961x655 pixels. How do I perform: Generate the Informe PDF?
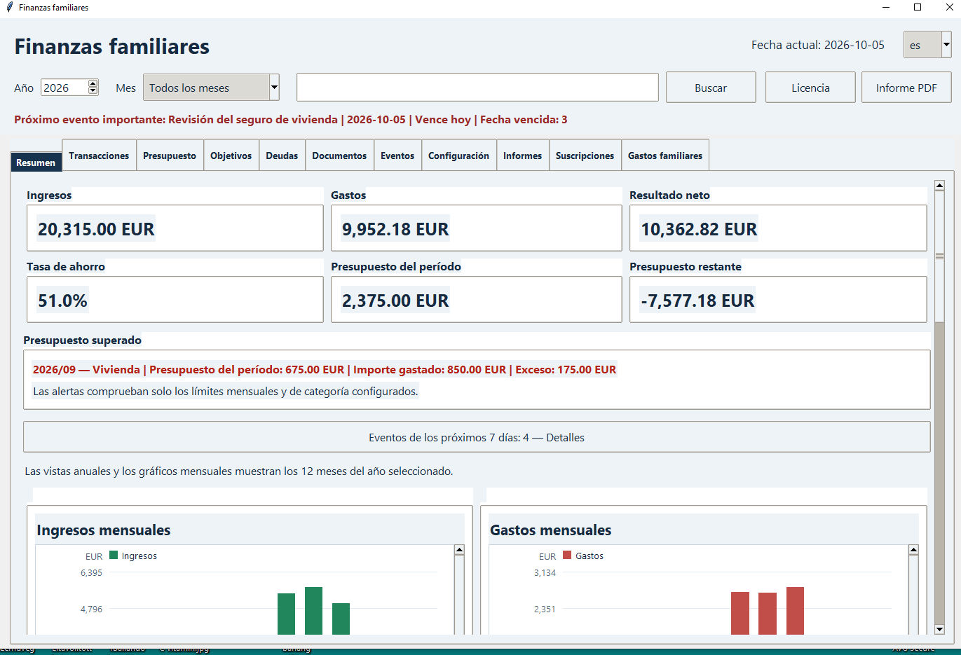pyautogui.click(x=906, y=88)
